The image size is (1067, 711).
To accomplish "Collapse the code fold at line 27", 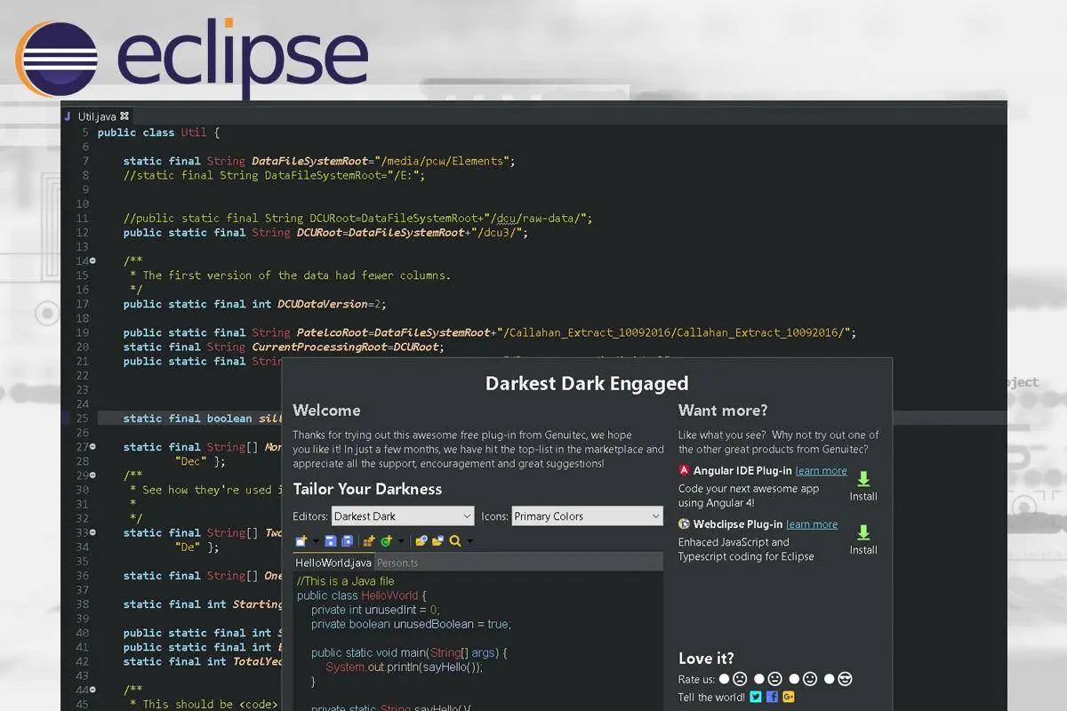I will (x=92, y=447).
